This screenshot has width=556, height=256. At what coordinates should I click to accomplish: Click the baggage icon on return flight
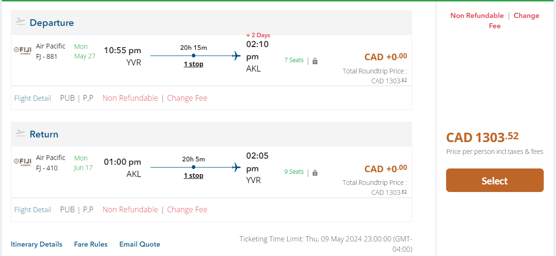[315, 173]
